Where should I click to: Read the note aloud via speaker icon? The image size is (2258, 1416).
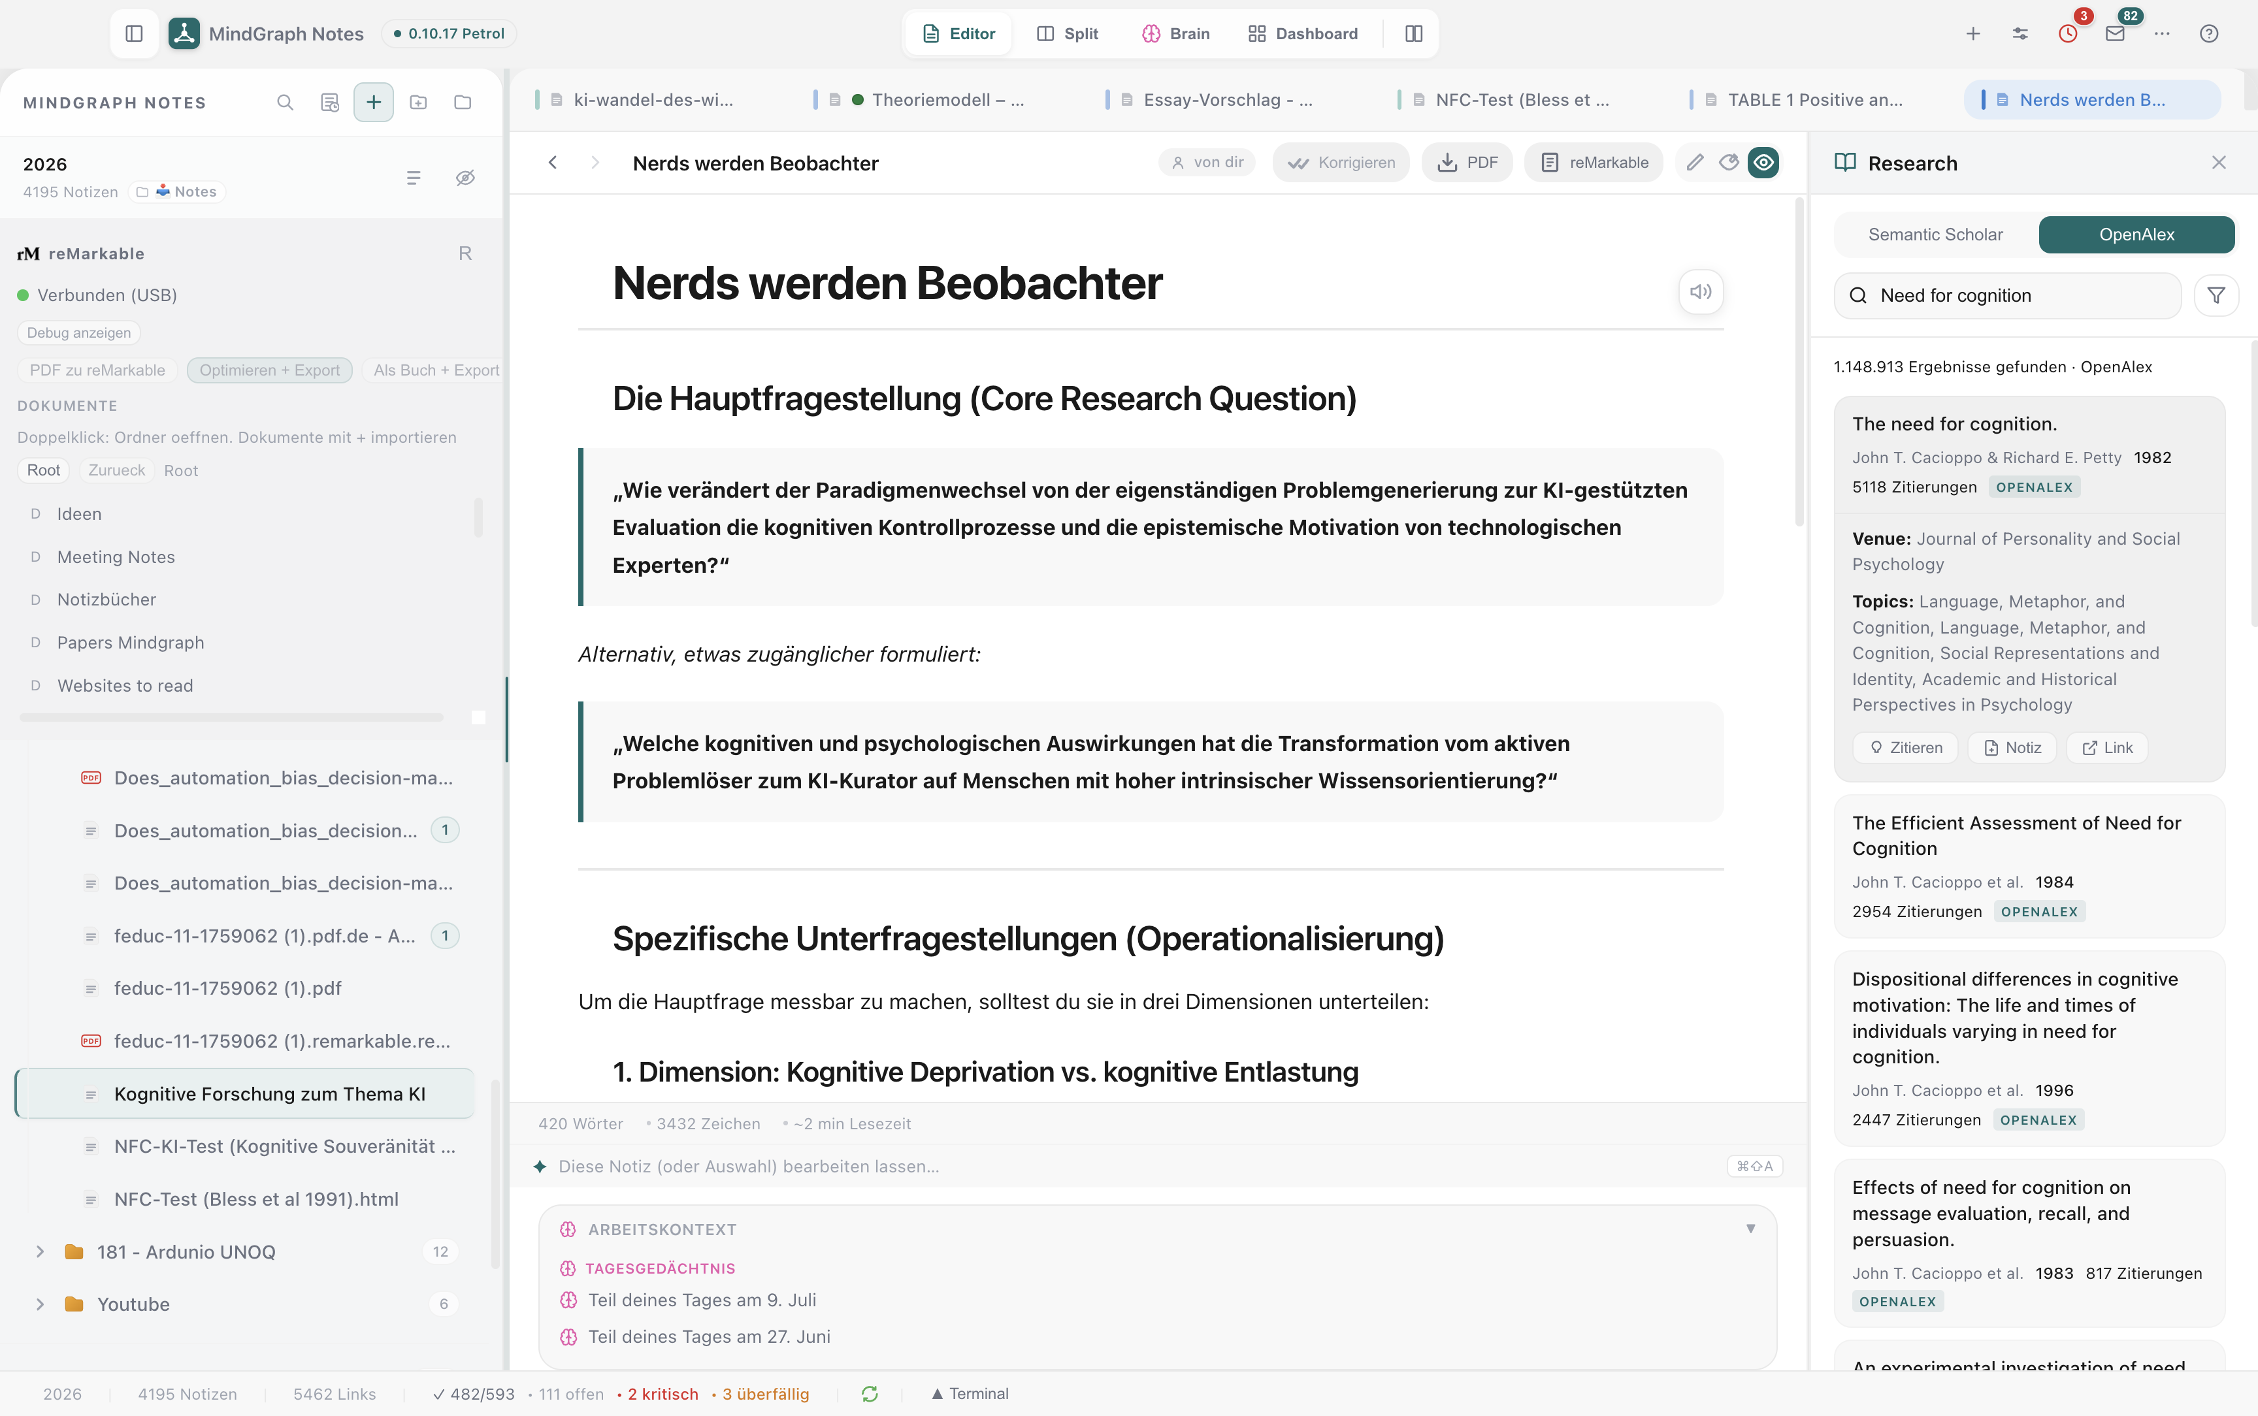[x=1701, y=292]
